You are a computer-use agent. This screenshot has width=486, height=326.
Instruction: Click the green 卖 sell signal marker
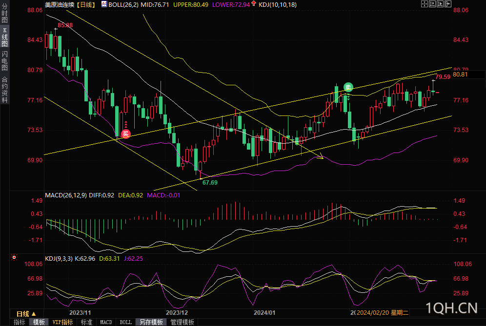pyautogui.click(x=347, y=87)
